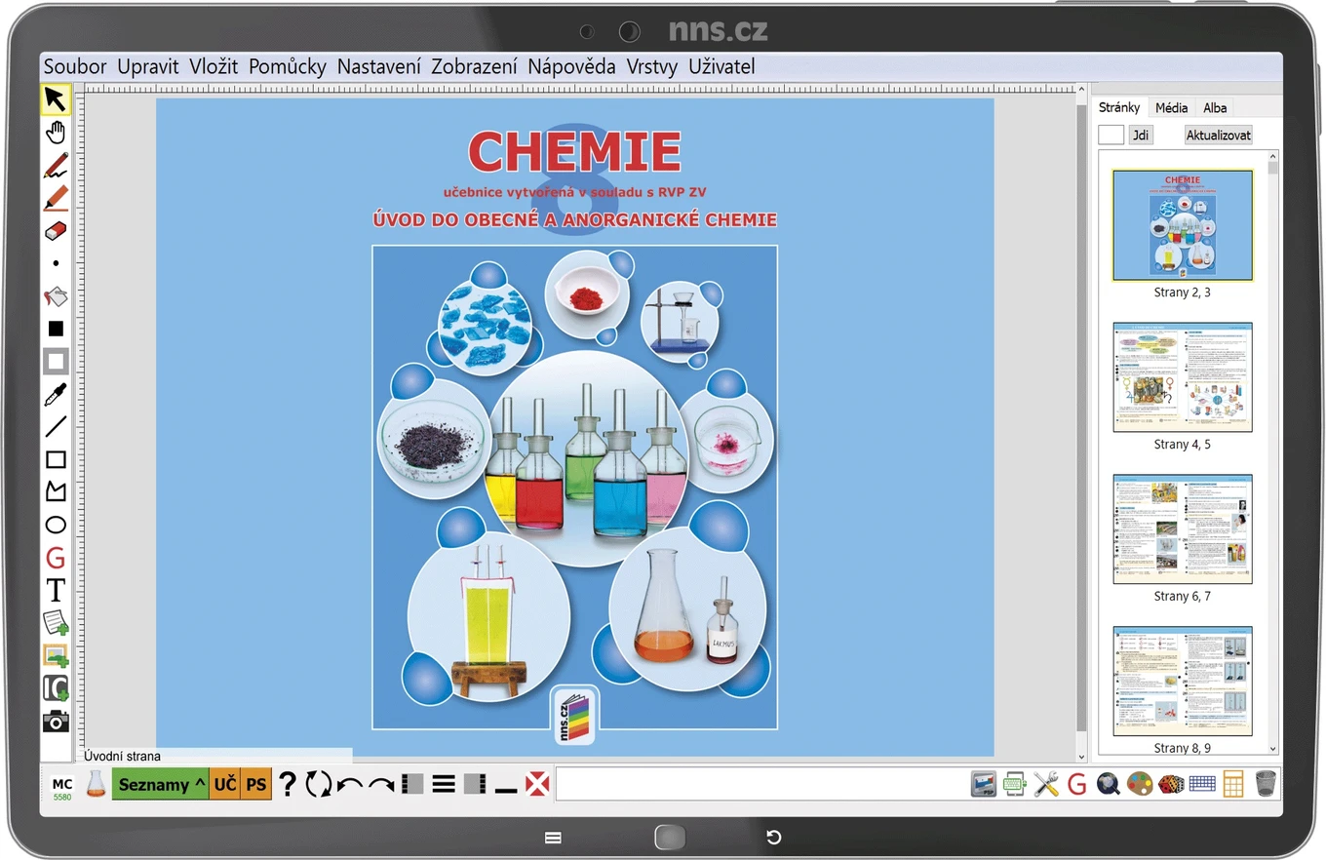Open the Pomůcky menu
This screenshot has width=1326, height=860.
pos(288,67)
